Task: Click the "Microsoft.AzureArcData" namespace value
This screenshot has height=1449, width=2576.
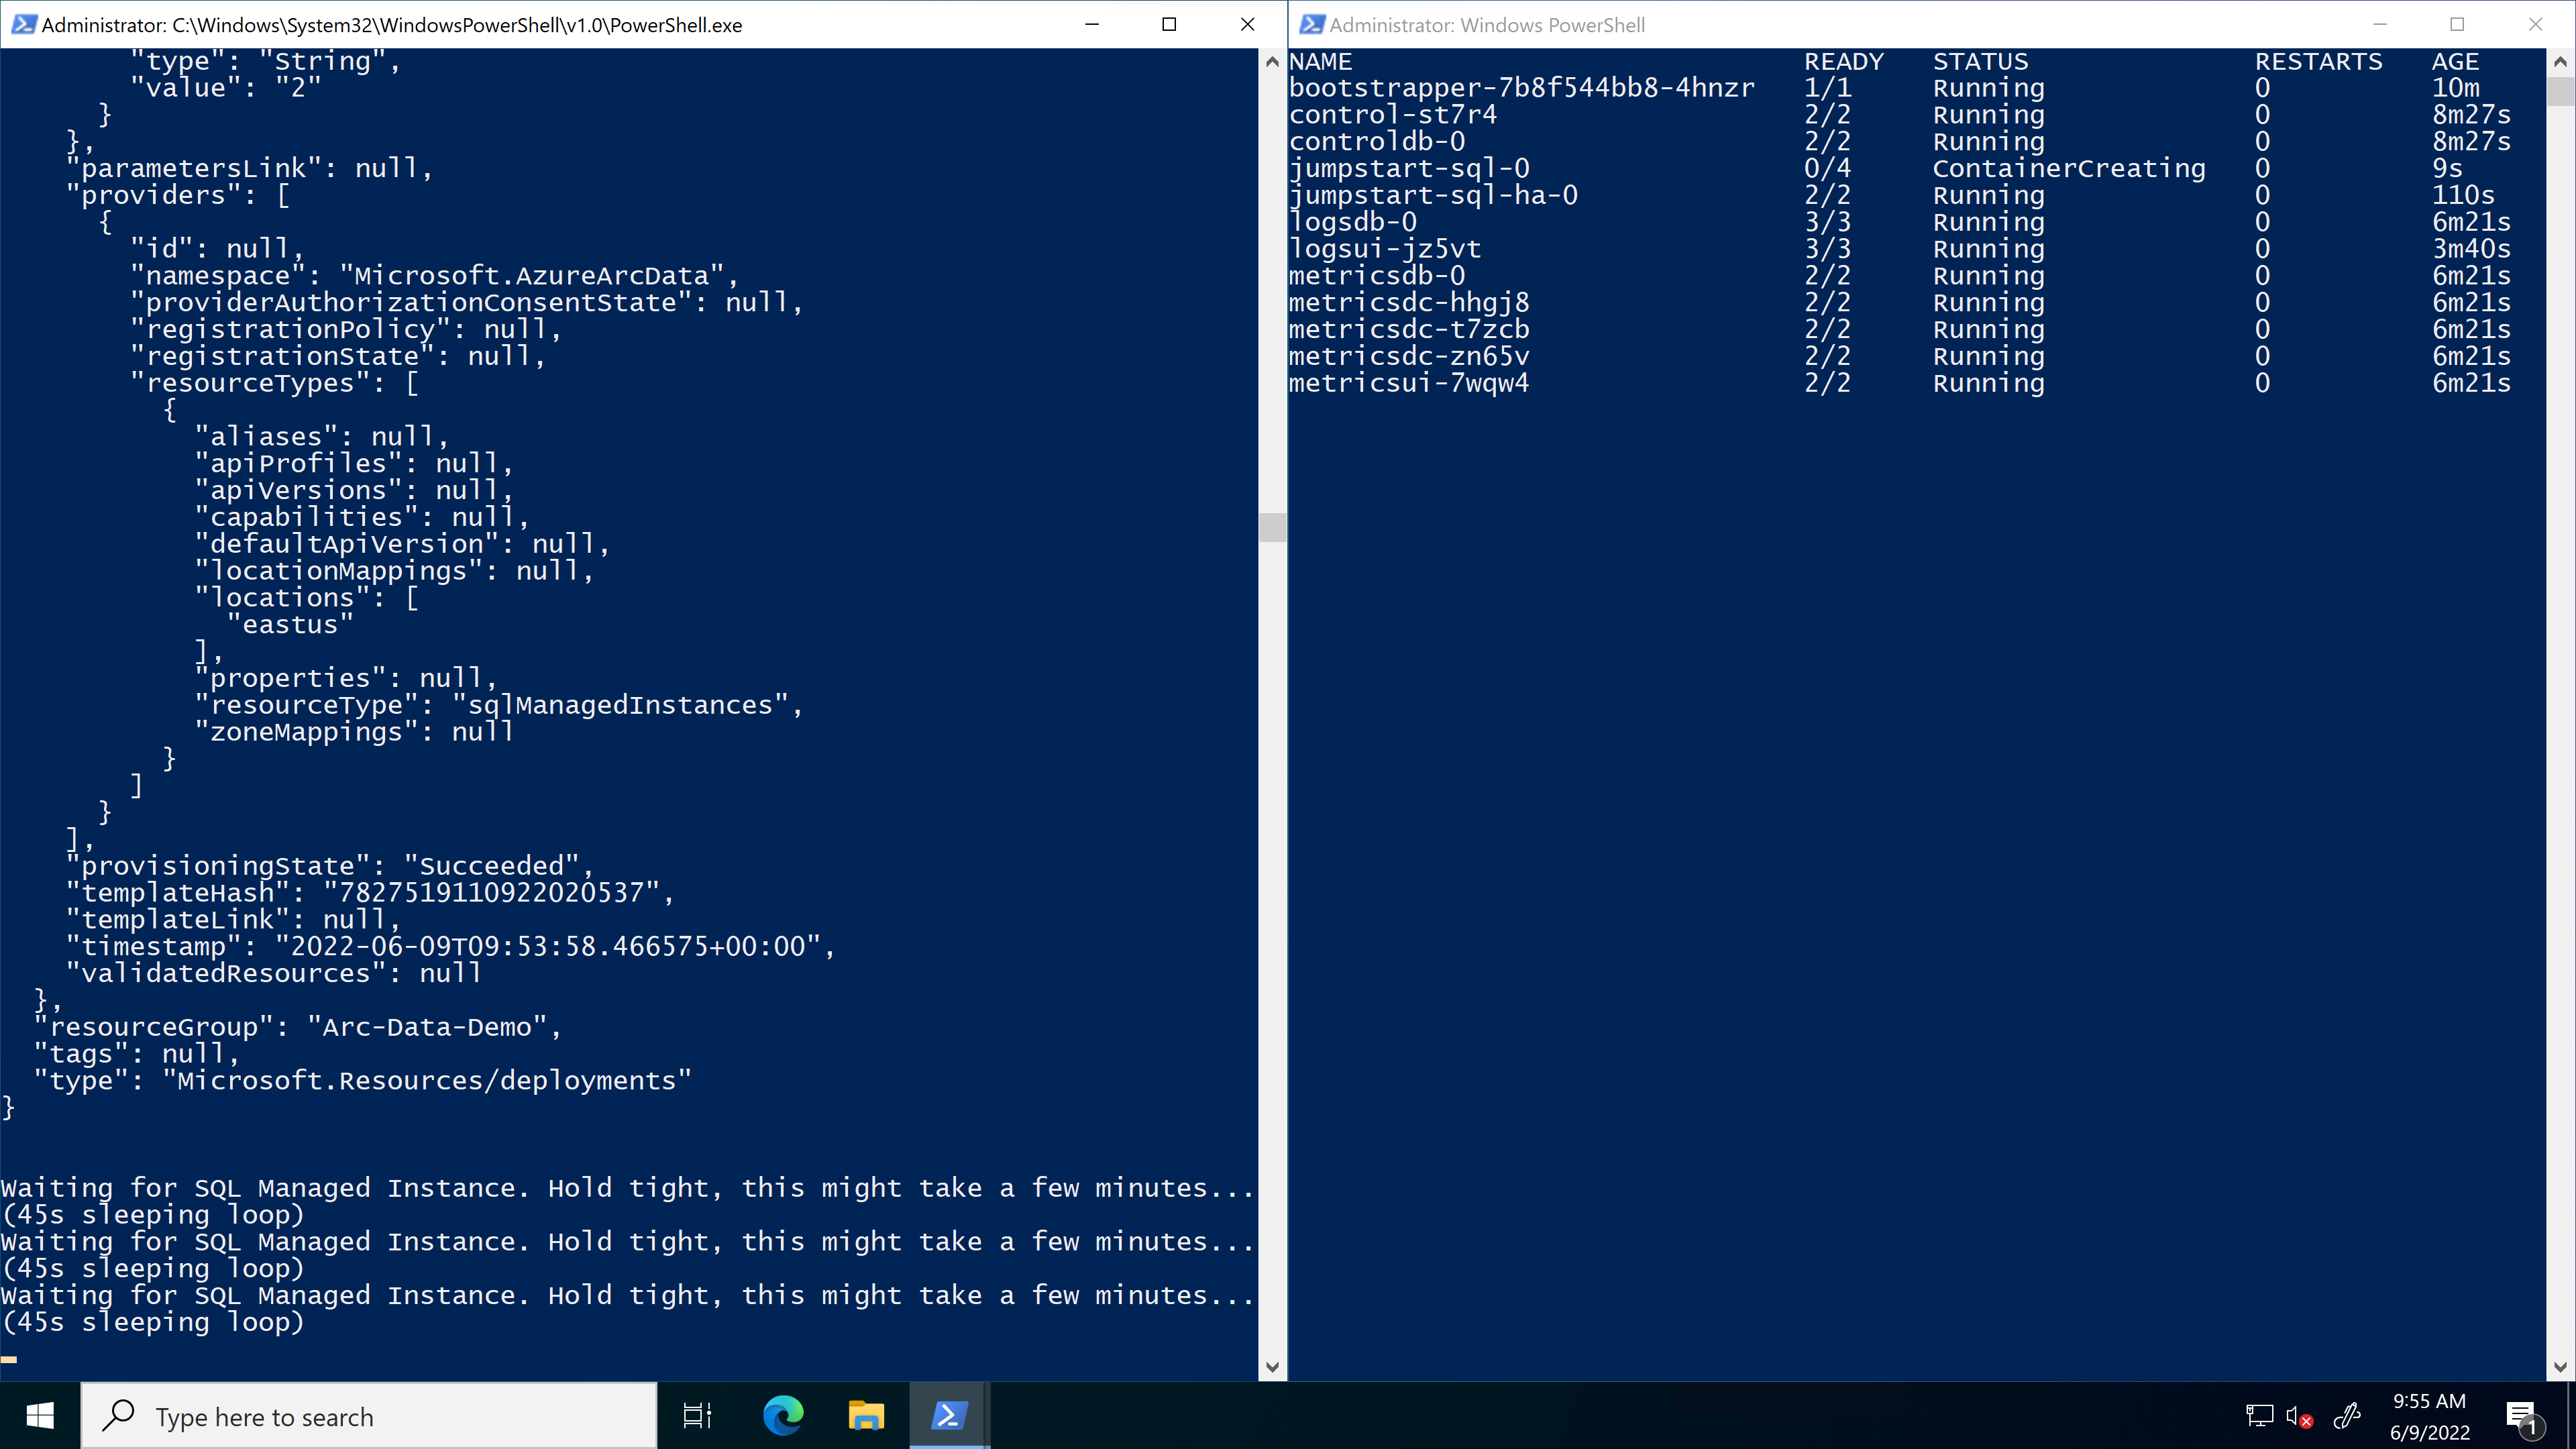Action: [x=532, y=275]
